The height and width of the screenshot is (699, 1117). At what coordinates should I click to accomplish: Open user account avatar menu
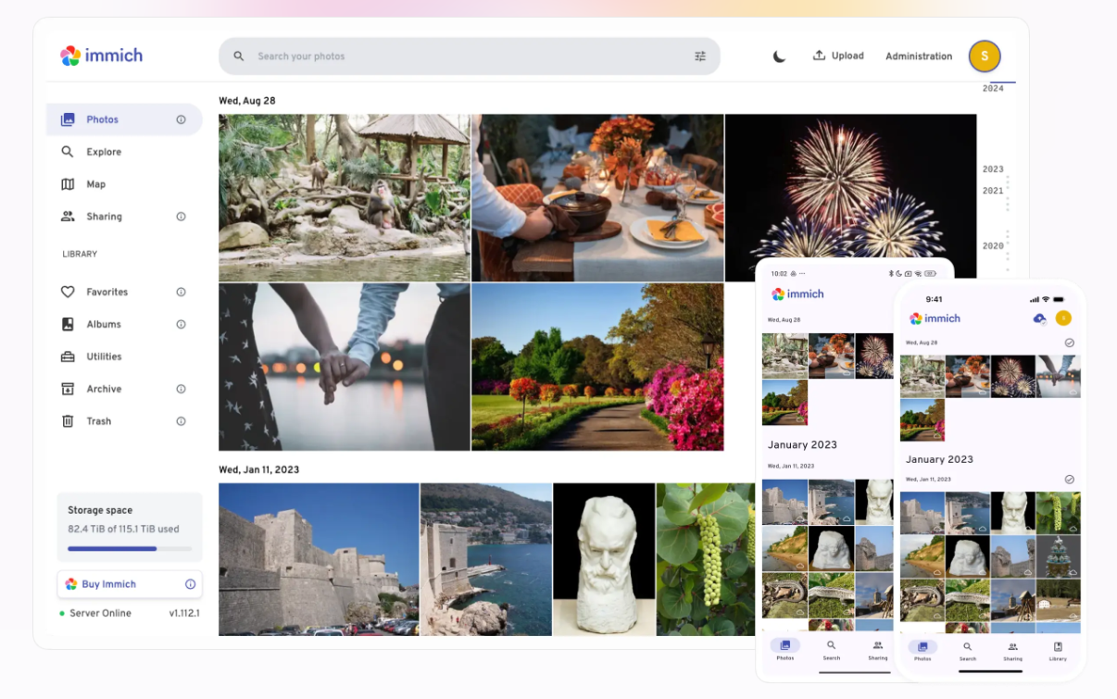click(984, 56)
